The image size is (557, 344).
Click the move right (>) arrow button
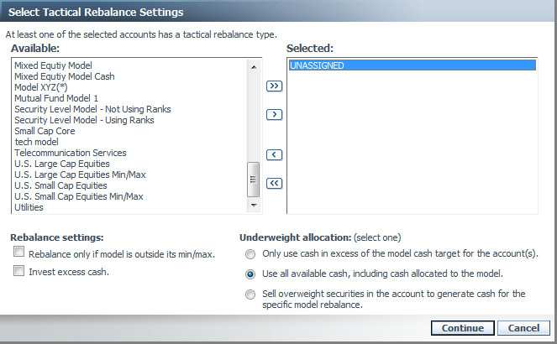click(x=274, y=114)
